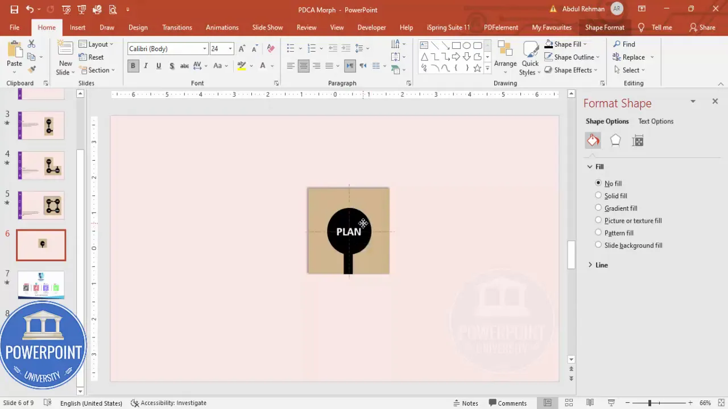Switch to the Design tab
Image resolution: width=728 pixels, height=409 pixels.
coord(138,27)
